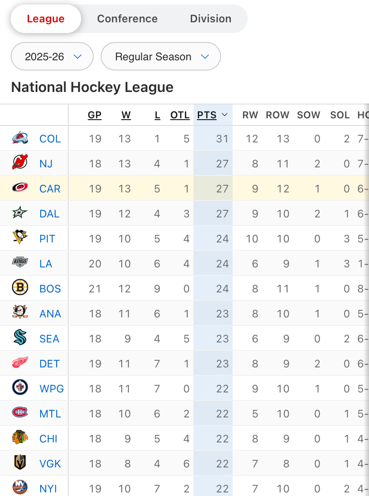Click the Winnipeg Jets logo

point(20,388)
